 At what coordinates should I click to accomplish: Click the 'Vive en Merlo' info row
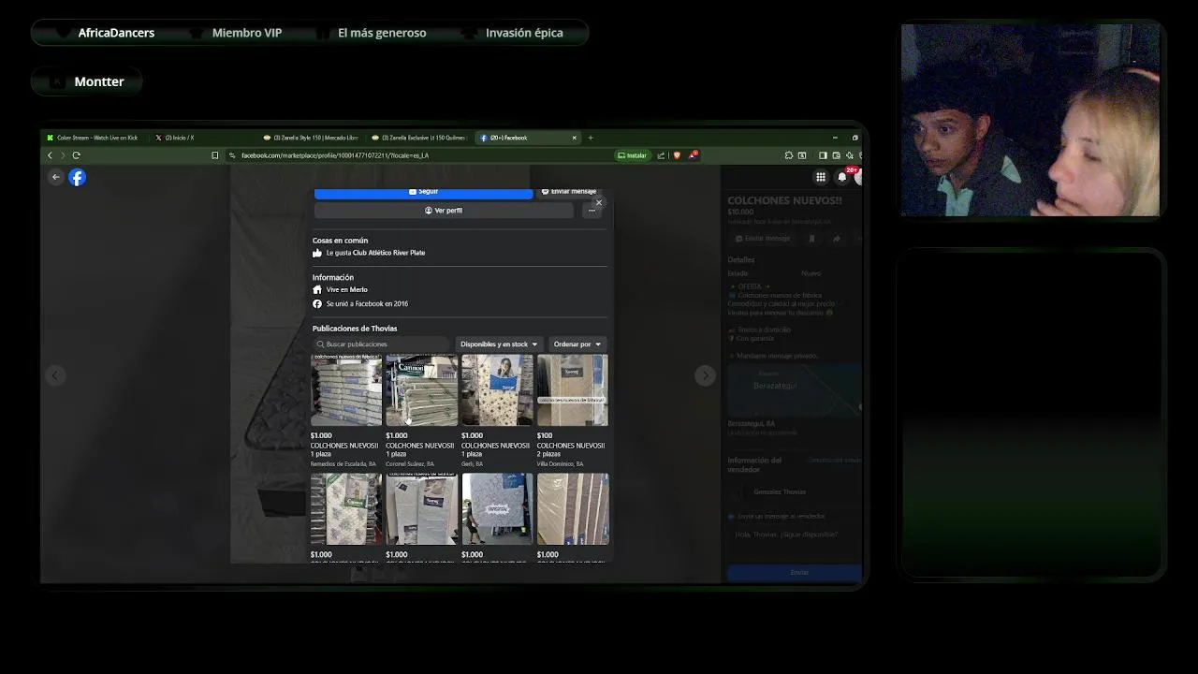point(340,290)
